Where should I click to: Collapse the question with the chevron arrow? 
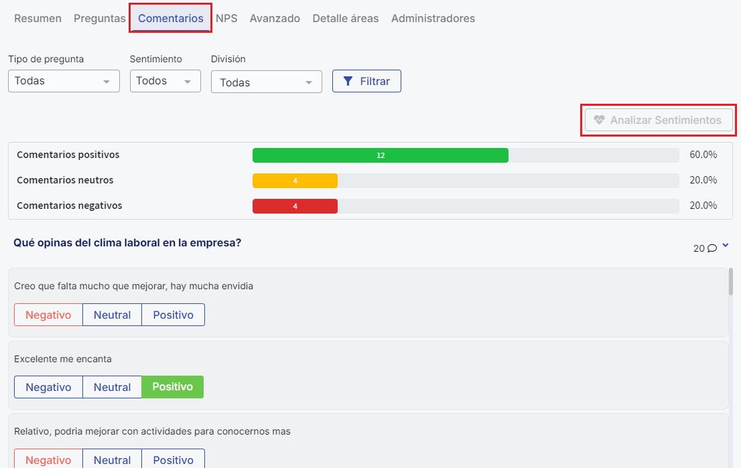(x=725, y=246)
